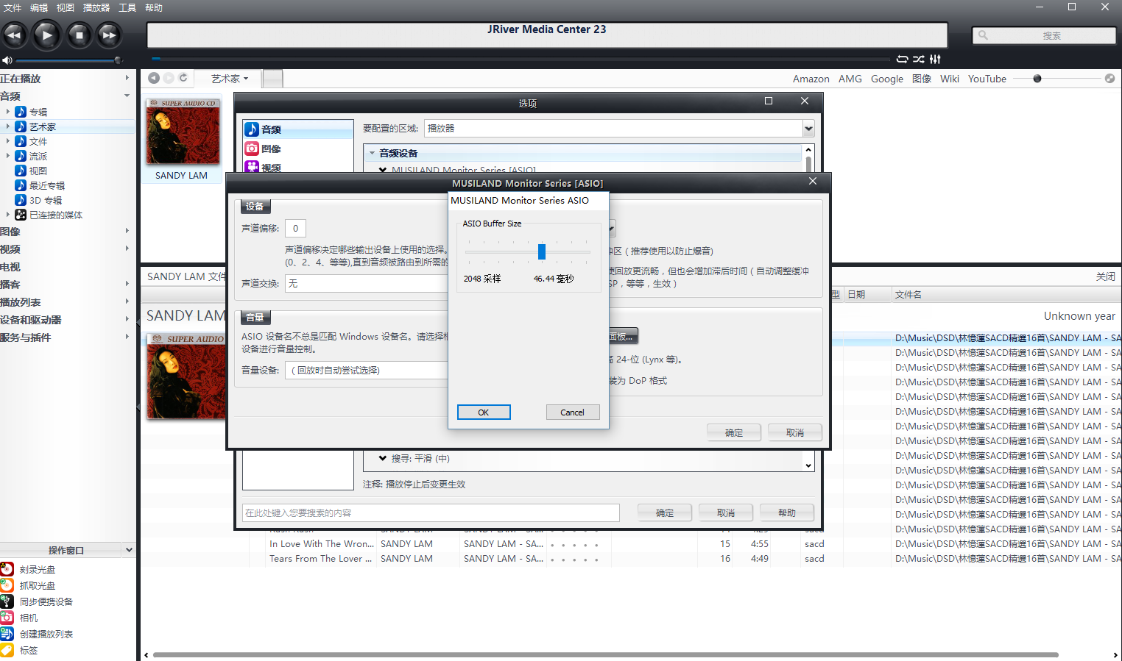Go to the previous track
Image resolution: width=1122 pixels, height=661 pixels.
(14, 35)
